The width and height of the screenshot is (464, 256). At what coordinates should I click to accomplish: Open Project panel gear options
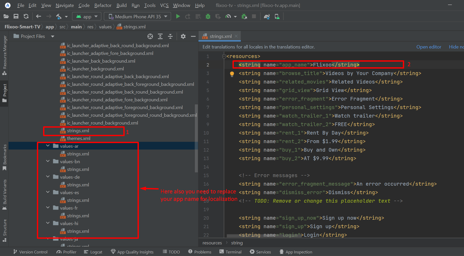[183, 36]
